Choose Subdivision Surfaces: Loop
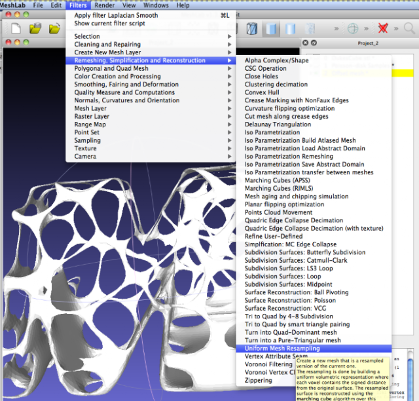Viewport: 419px width, 401px height. (314, 277)
